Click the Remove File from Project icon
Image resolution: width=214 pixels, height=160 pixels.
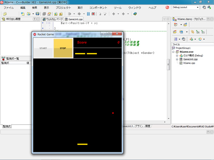[61, 14]
